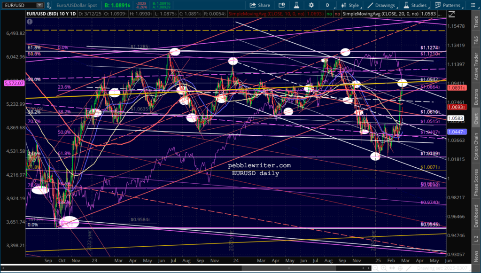This screenshot has height=273, width=481.
Task: Click the 1.0693 red price bubble
Action: click(458, 107)
